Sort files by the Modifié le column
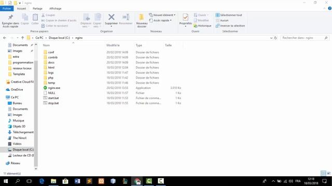Image resolution: width=332 pixels, height=186 pixels. (x=113, y=45)
